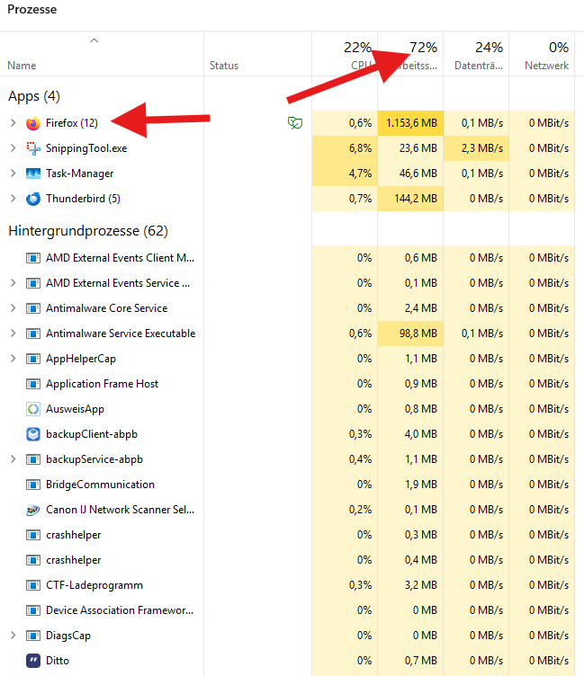This screenshot has height=676, width=584.
Task: Collapse the sort arrow above Name column
Action: point(94,40)
